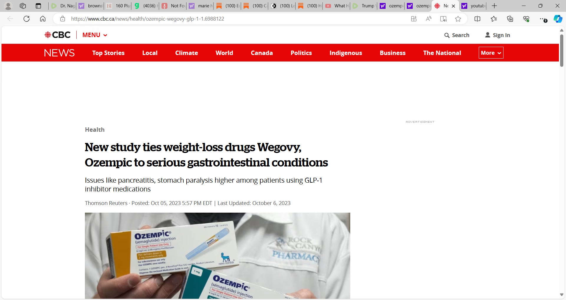This screenshot has height=300, width=566.
Task: Start Read Aloud from address bar
Action: 429,19
